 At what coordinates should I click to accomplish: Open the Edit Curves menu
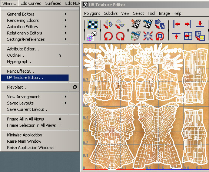[x=31, y=3]
